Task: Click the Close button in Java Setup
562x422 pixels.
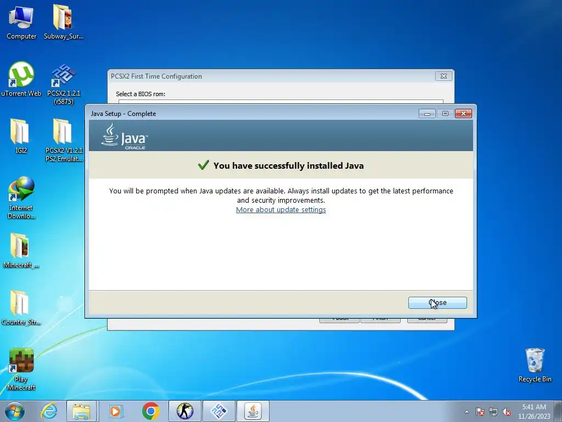Action: [x=437, y=303]
